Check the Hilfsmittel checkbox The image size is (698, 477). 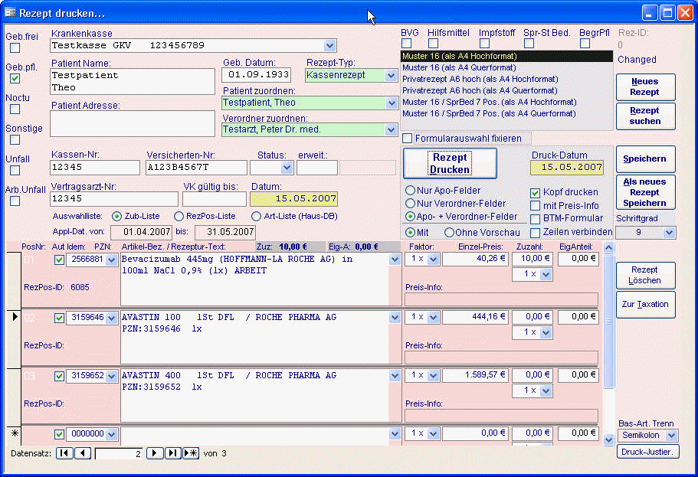click(433, 44)
